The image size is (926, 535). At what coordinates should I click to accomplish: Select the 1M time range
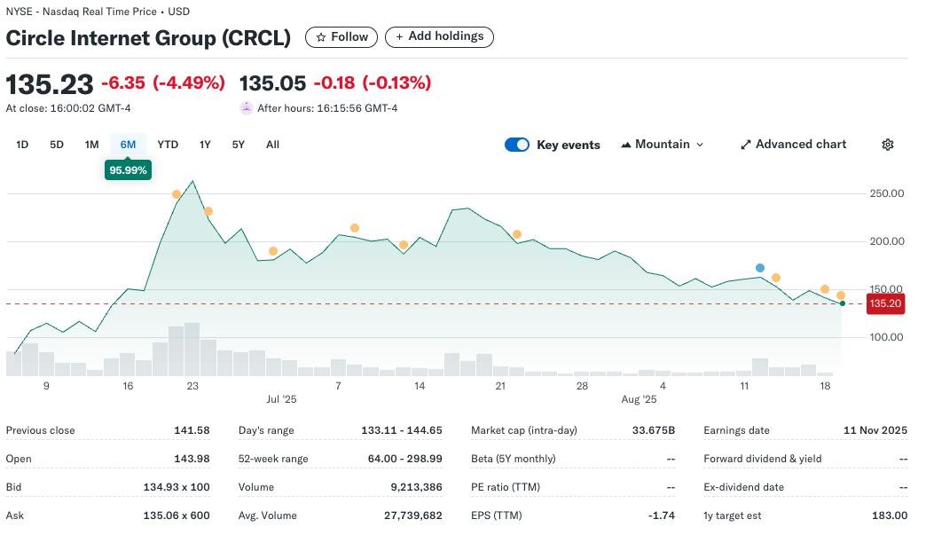91,145
